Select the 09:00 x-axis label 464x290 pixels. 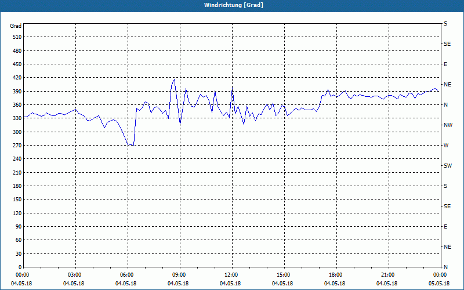(x=180, y=275)
